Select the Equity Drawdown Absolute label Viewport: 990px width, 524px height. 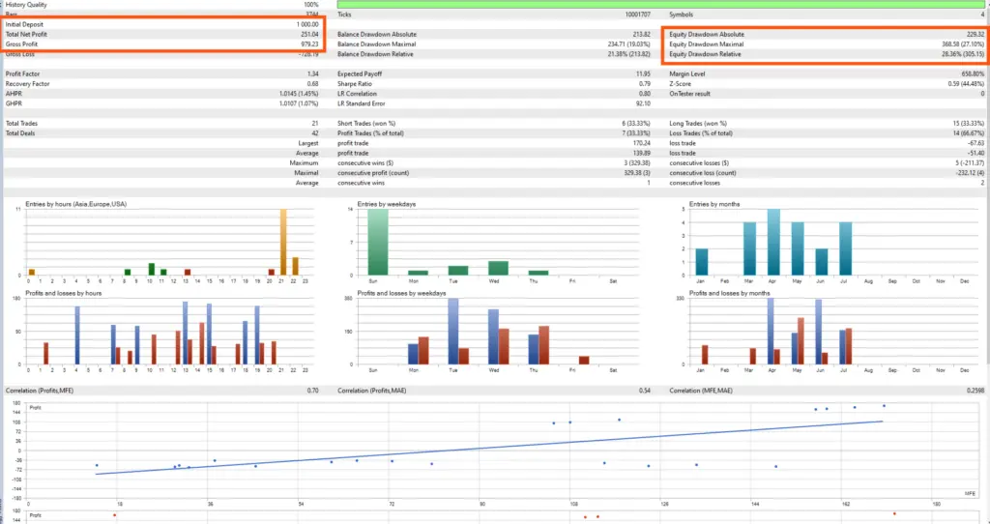click(x=707, y=34)
